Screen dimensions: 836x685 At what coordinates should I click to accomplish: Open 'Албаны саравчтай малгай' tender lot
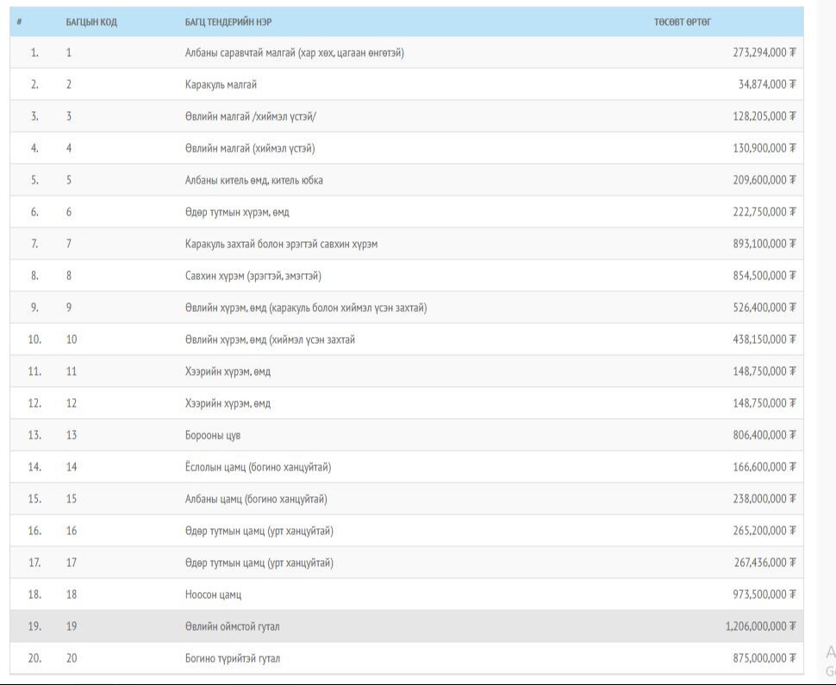pyautogui.click(x=294, y=53)
